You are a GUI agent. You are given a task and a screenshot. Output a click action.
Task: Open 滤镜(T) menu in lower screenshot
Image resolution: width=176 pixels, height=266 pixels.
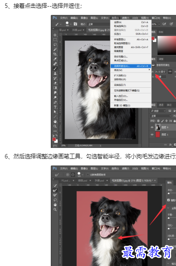click(125, 169)
